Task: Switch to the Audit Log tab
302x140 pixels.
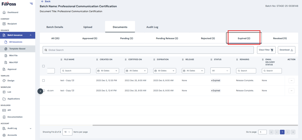Action: tap(152, 27)
